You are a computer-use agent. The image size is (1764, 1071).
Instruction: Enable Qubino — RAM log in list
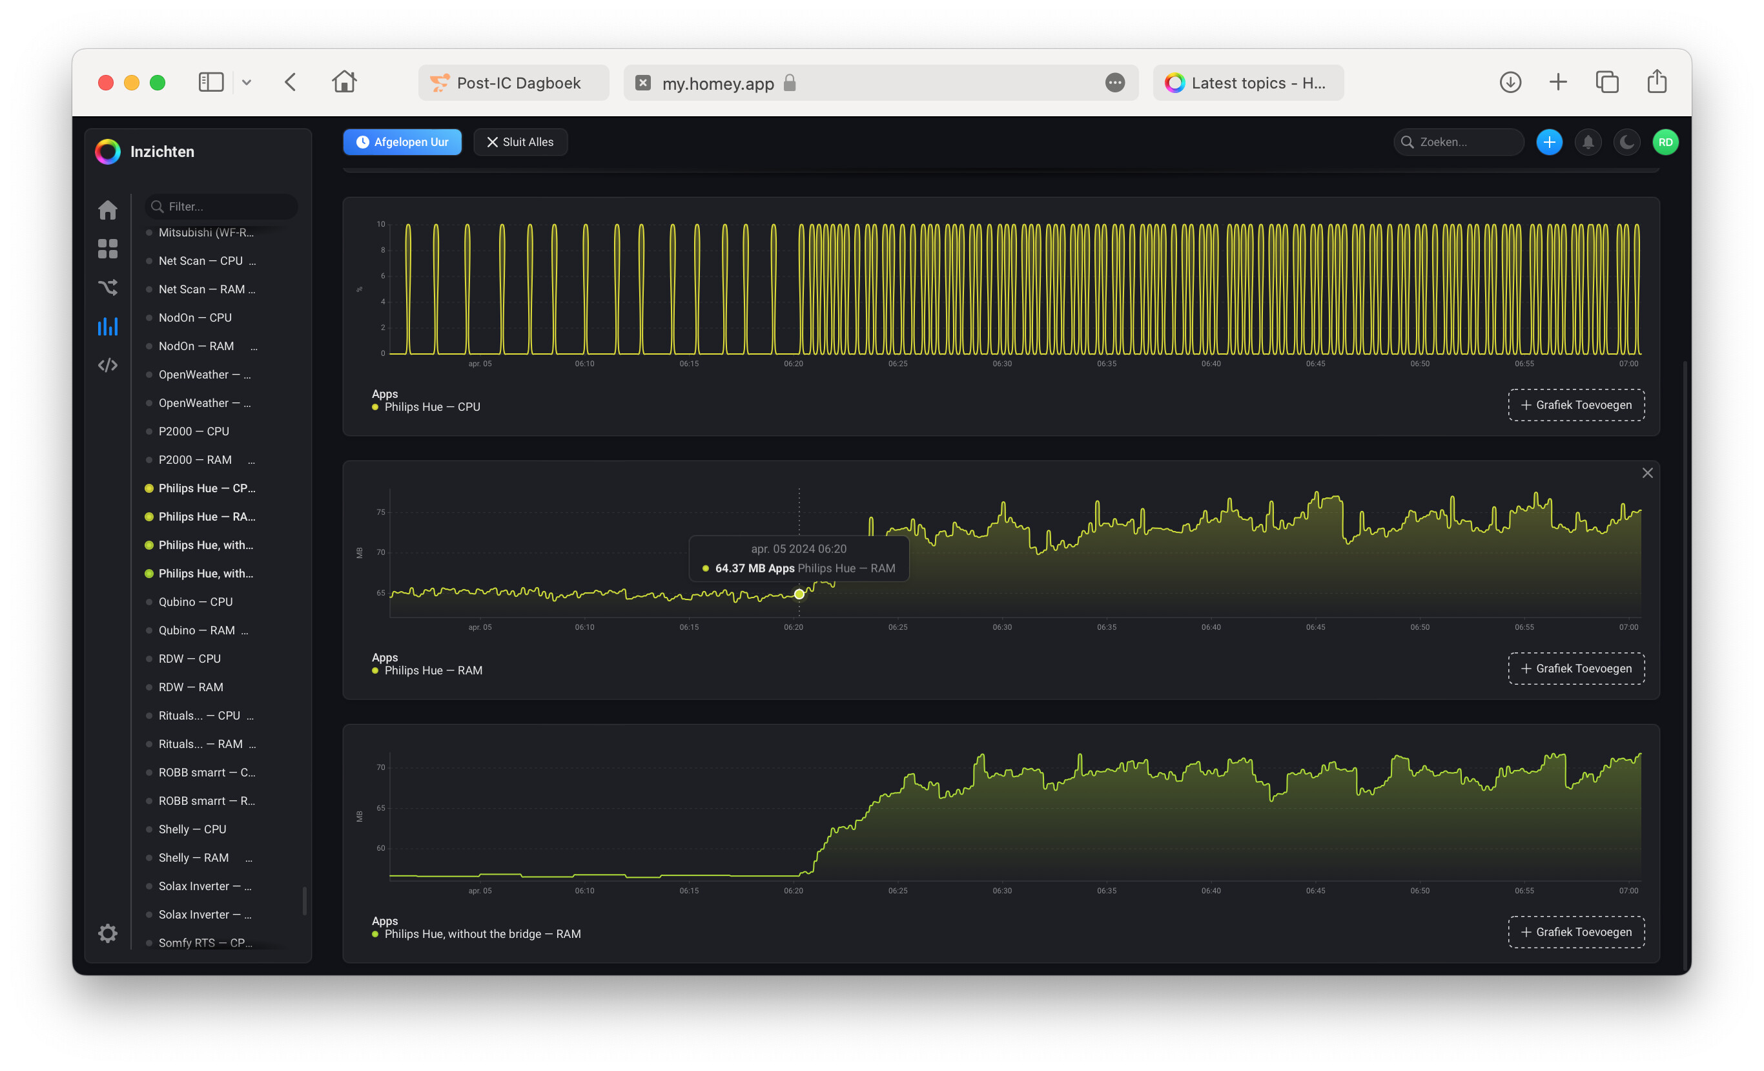pyautogui.click(x=196, y=630)
